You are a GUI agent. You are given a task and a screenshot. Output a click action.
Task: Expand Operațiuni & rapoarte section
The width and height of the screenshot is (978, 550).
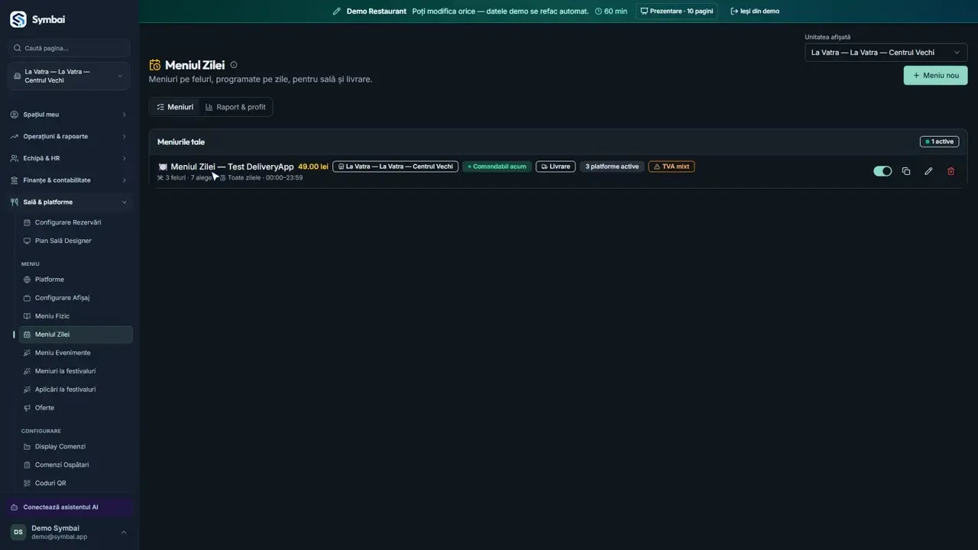(69, 137)
